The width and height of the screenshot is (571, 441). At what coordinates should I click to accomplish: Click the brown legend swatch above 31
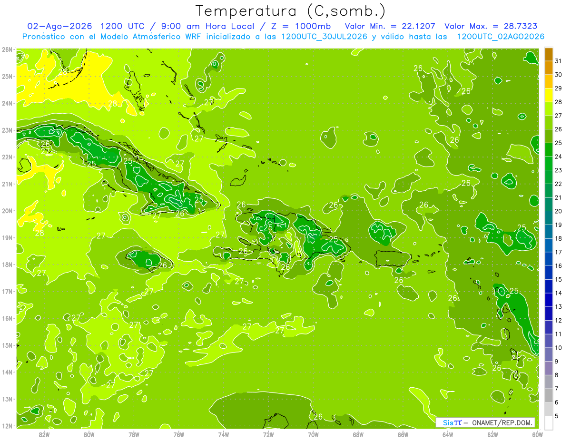[549, 54]
